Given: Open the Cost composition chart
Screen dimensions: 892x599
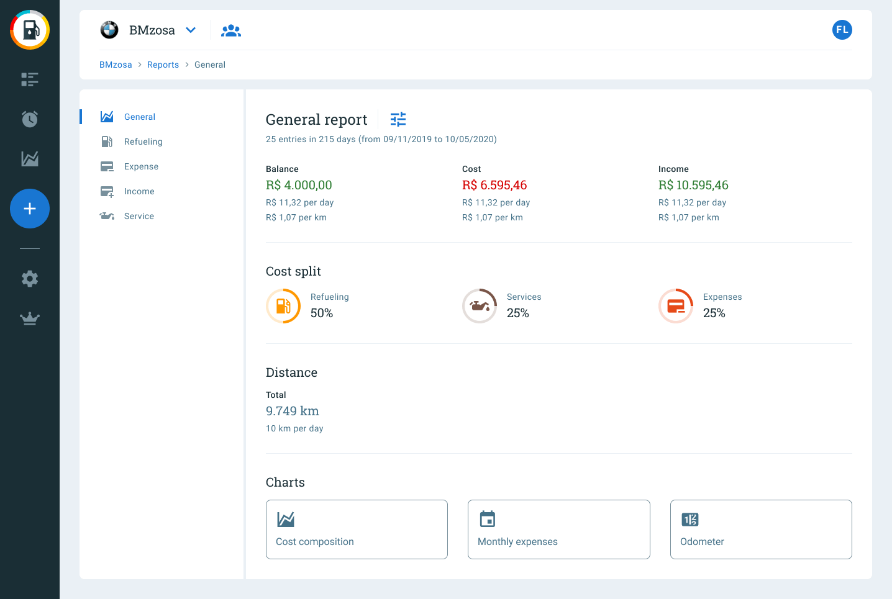Looking at the screenshot, I should tap(357, 529).
